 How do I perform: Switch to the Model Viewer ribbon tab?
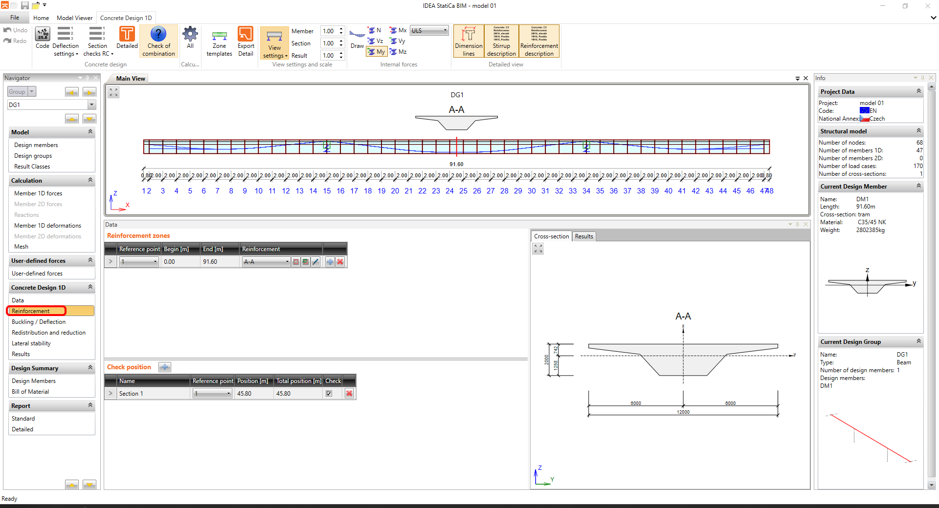point(74,18)
